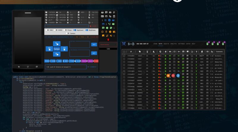238x132 pixels.
Task: Click the phone preview home navigation icon
Action: pyautogui.click(x=28, y=67)
